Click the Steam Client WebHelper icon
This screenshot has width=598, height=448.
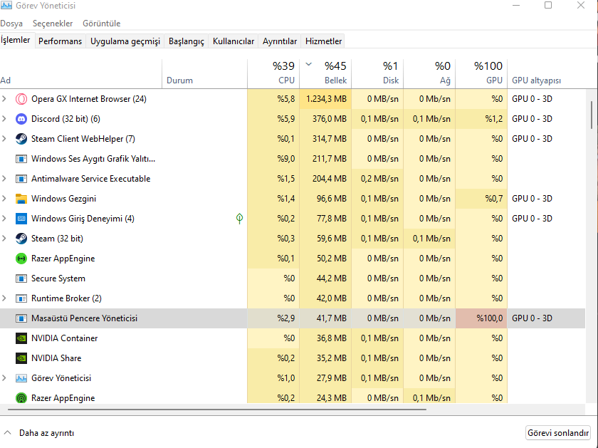tap(21, 139)
